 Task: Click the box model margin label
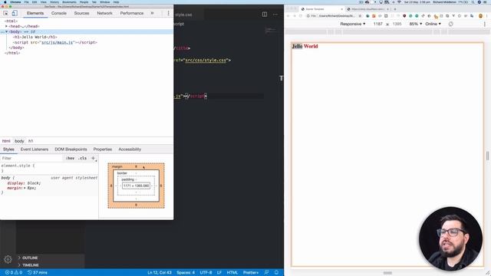tap(117, 166)
